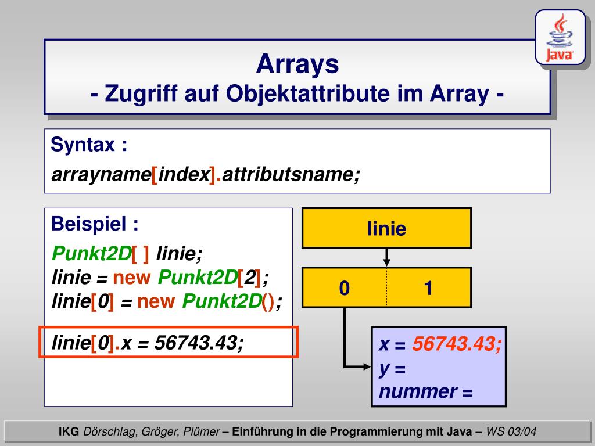Click the yellow "linie" variable box
Viewport: 595px width, 446px height.
click(386, 228)
